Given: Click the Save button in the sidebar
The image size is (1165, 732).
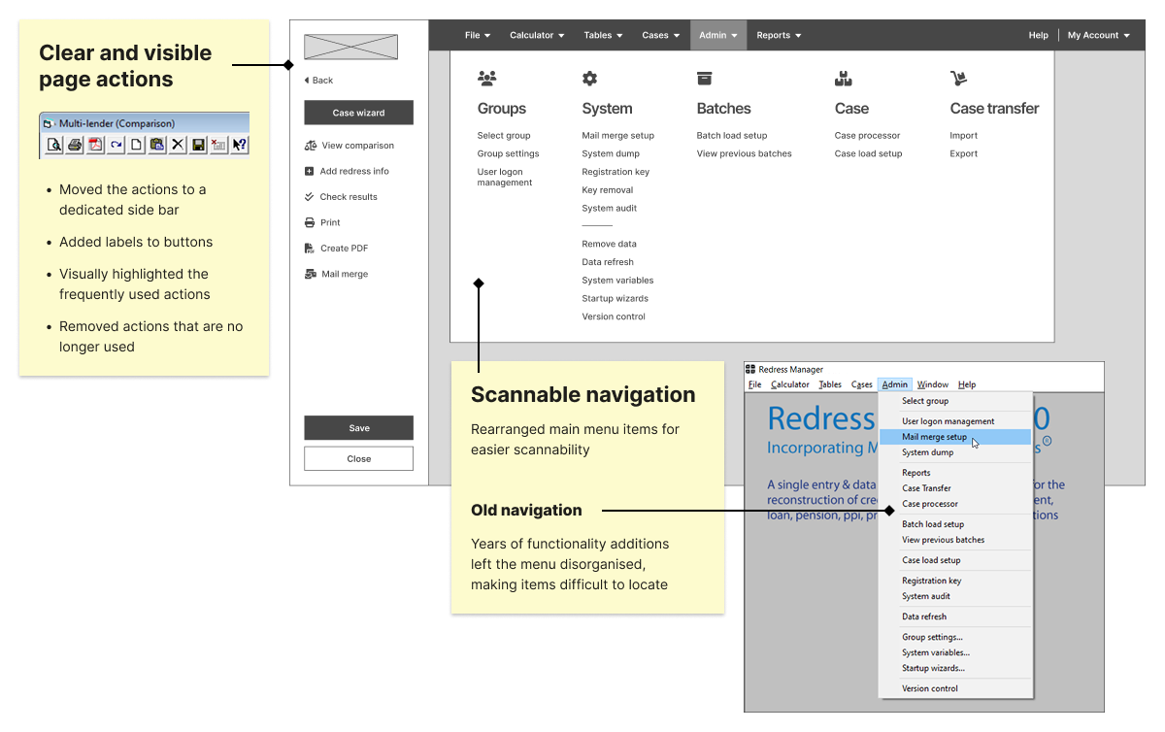Looking at the screenshot, I should tap(358, 428).
